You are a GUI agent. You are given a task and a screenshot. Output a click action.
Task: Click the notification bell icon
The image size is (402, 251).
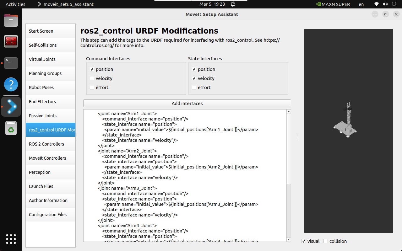pyautogui.click(x=233, y=4)
